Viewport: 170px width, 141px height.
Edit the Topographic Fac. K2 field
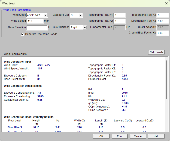[119, 21]
